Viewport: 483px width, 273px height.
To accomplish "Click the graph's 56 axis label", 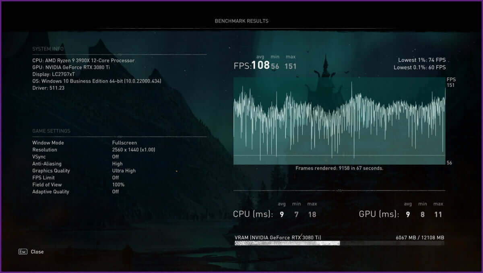I will [450, 163].
